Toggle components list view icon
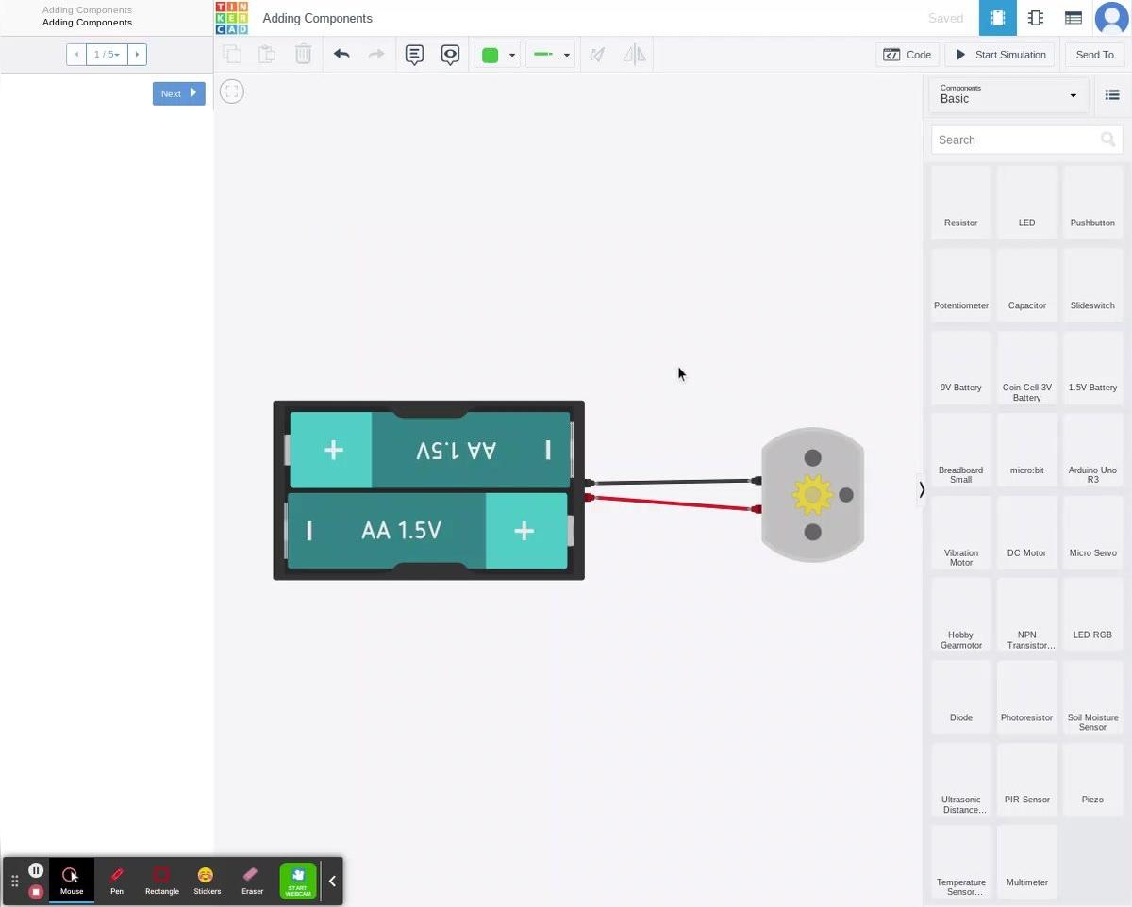Image resolution: width=1132 pixels, height=907 pixels. pos(1112,94)
